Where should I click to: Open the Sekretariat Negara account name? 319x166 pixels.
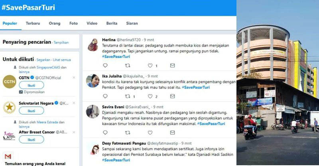[36, 103]
